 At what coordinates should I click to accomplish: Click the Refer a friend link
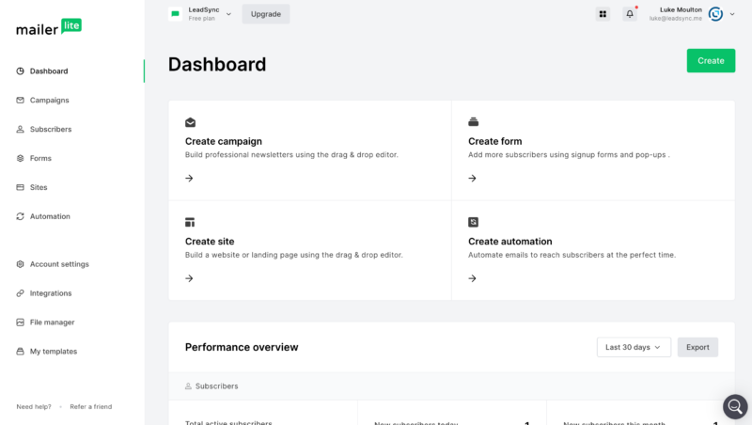pos(90,407)
